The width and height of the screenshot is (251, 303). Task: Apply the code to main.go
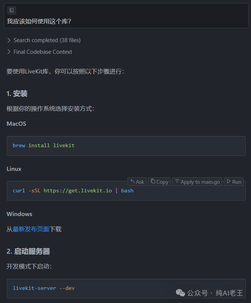tap(197, 182)
